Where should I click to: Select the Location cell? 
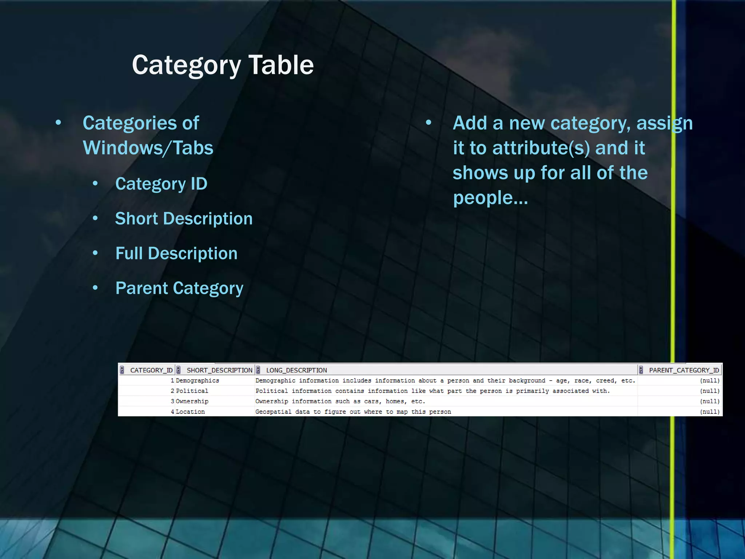pyautogui.click(x=215, y=412)
